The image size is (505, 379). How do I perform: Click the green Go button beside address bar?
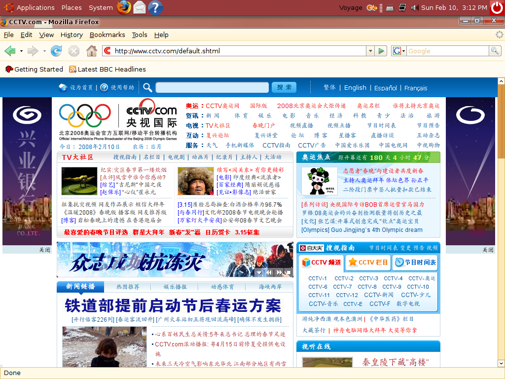(x=381, y=51)
